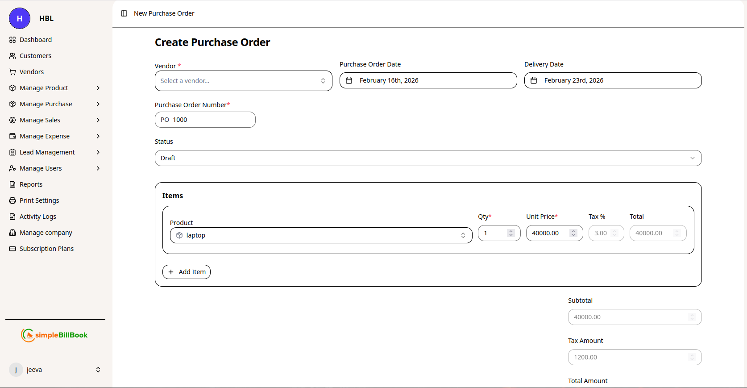Image resolution: width=747 pixels, height=388 pixels.
Task: Open calendar icon for Delivery Date
Action: [534, 80]
